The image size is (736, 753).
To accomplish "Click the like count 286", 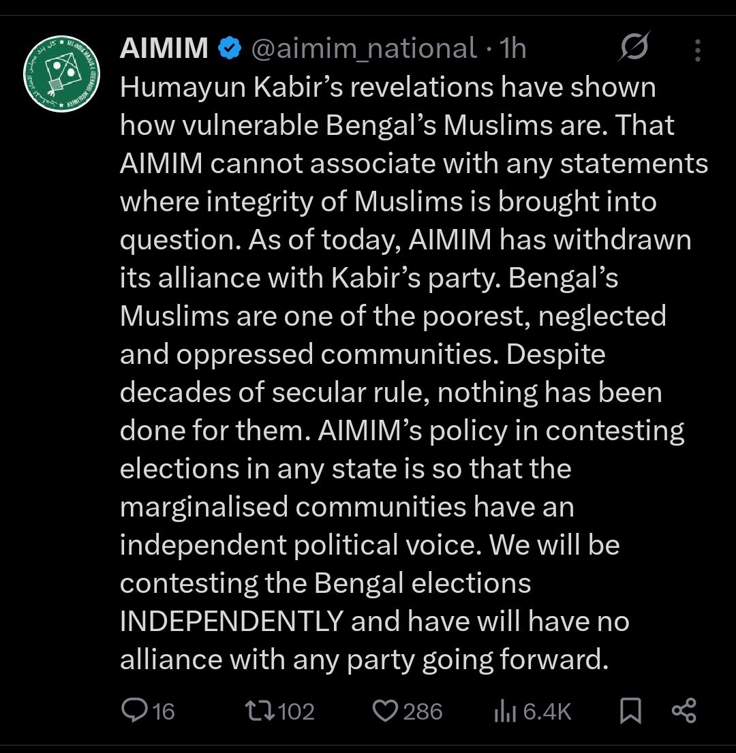I will tap(423, 711).
